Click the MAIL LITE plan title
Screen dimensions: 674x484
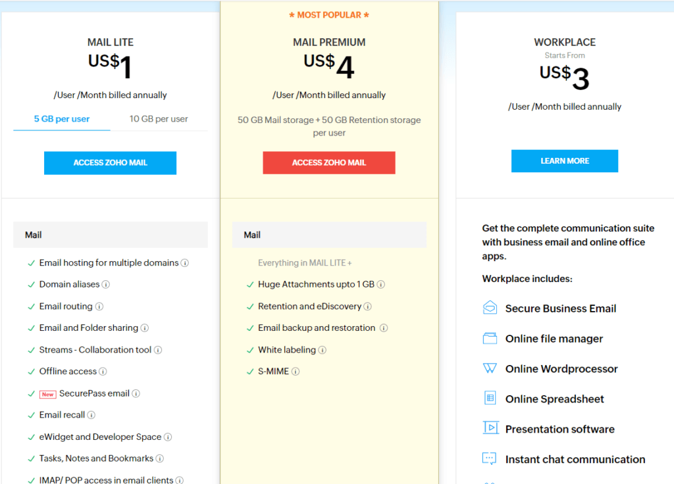pyautogui.click(x=111, y=43)
